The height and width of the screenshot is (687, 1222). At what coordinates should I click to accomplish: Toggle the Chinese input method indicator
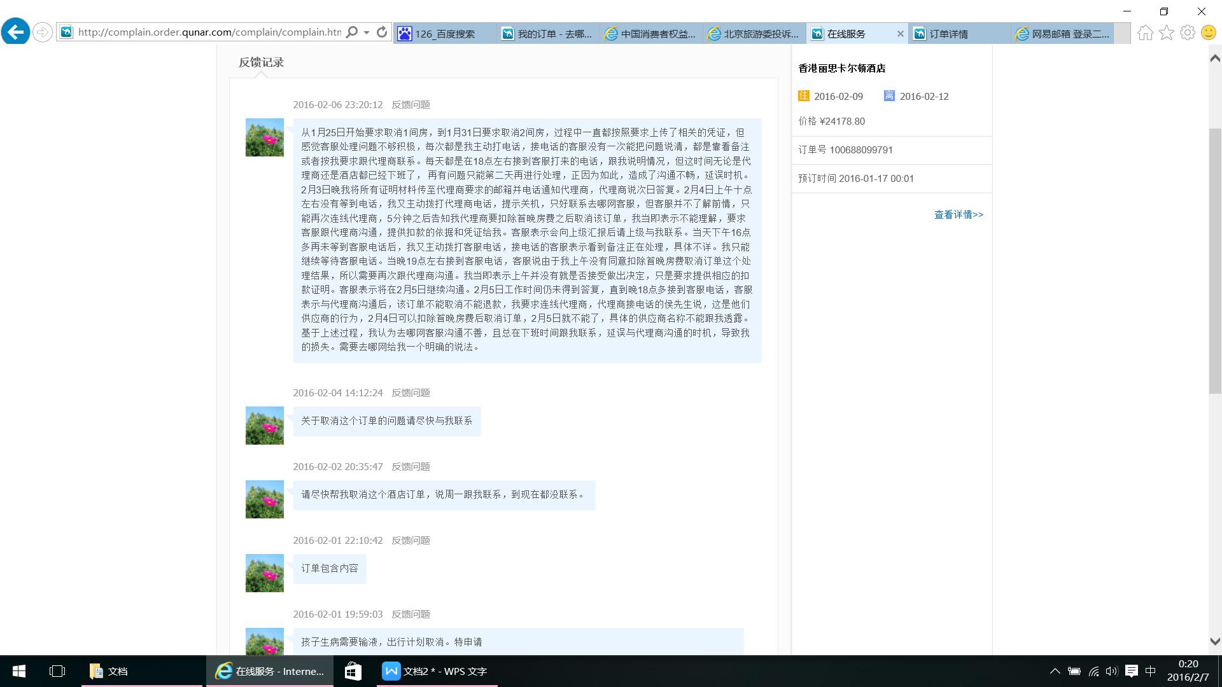point(1150,671)
